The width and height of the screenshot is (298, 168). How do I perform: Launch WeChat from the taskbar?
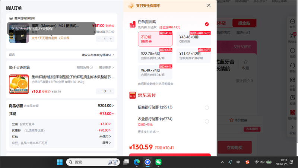pyautogui.click(x=158, y=162)
